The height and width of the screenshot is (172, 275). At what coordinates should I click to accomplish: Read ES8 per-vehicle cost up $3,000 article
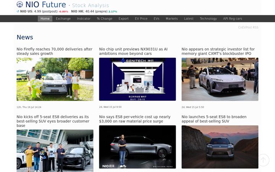pos(135,119)
